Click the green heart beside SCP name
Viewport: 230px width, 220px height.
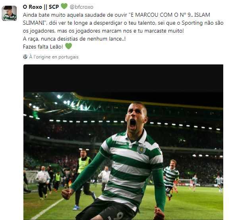click(x=64, y=6)
